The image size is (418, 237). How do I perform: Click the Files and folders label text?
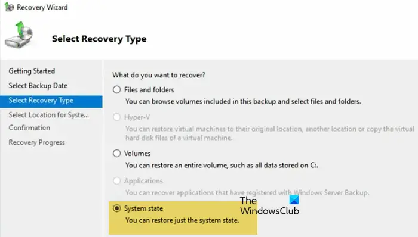149,90
